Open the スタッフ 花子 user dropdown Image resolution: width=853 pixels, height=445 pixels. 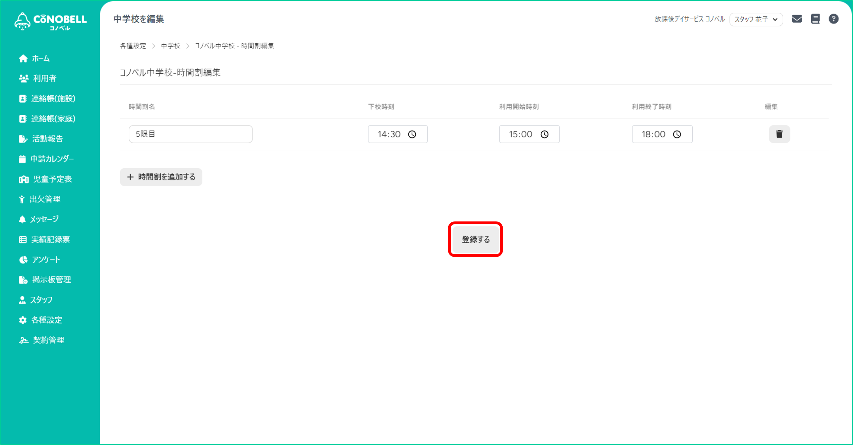[x=756, y=19]
